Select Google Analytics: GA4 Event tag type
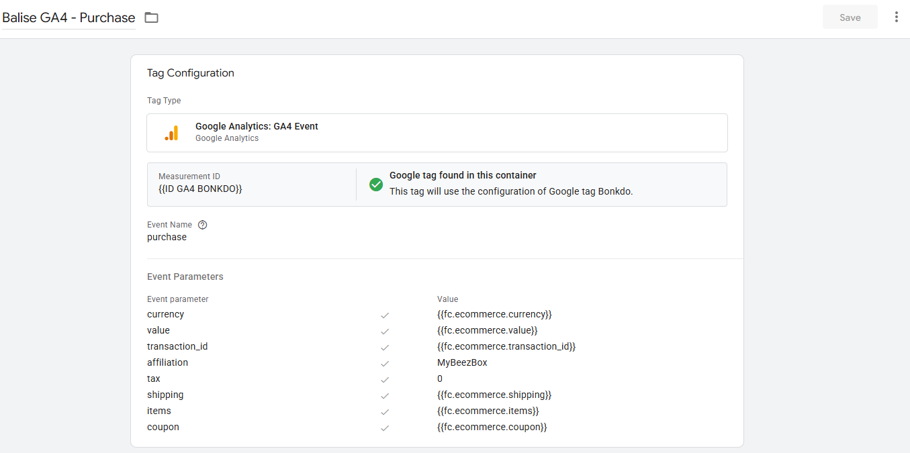The image size is (910, 453). (437, 133)
